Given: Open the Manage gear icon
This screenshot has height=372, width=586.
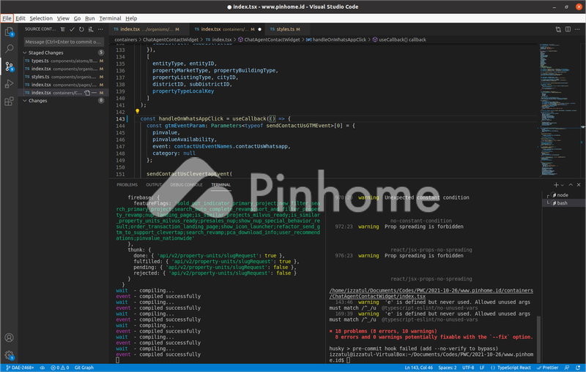Looking at the screenshot, I should point(10,355).
